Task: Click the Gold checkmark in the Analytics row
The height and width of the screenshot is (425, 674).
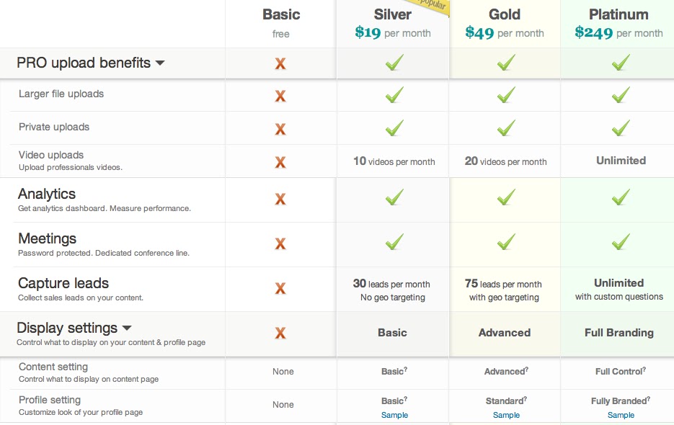Action: click(506, 196)
